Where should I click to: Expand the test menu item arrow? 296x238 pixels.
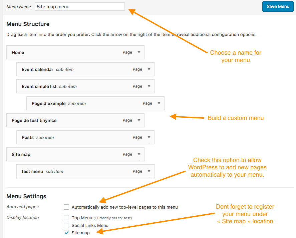point(149,171)
